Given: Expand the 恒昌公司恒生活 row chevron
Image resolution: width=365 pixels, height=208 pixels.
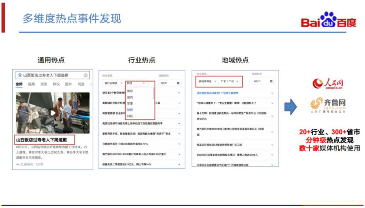Looking at the screenshot, I should click(272, 145).
